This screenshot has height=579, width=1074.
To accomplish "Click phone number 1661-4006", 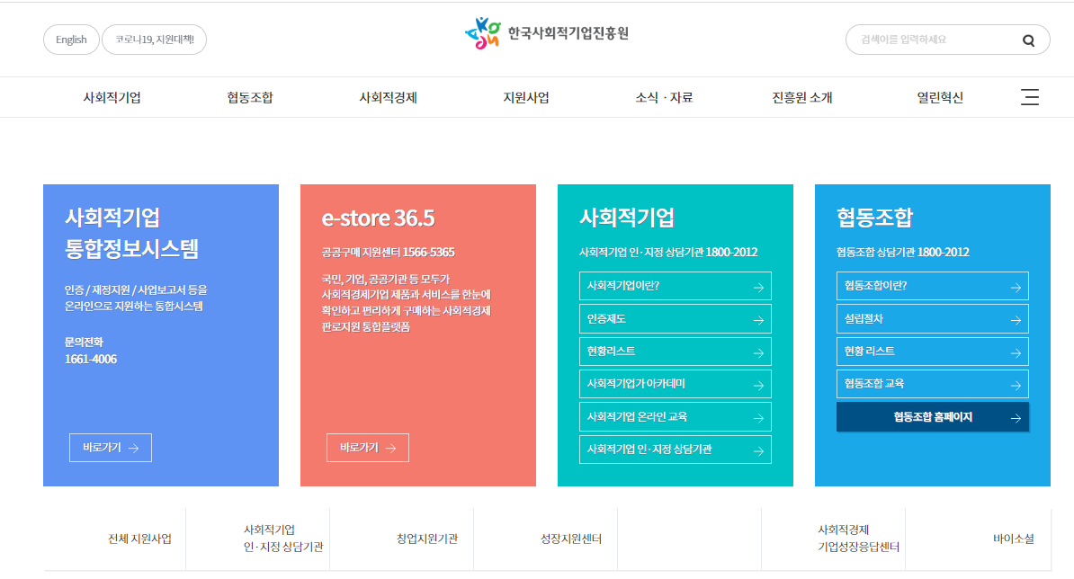I will pyautogui.click(x=91, y=360).
